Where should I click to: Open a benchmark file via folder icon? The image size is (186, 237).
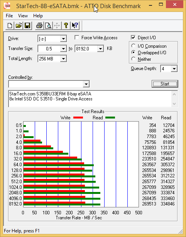[x=19, y=25]
